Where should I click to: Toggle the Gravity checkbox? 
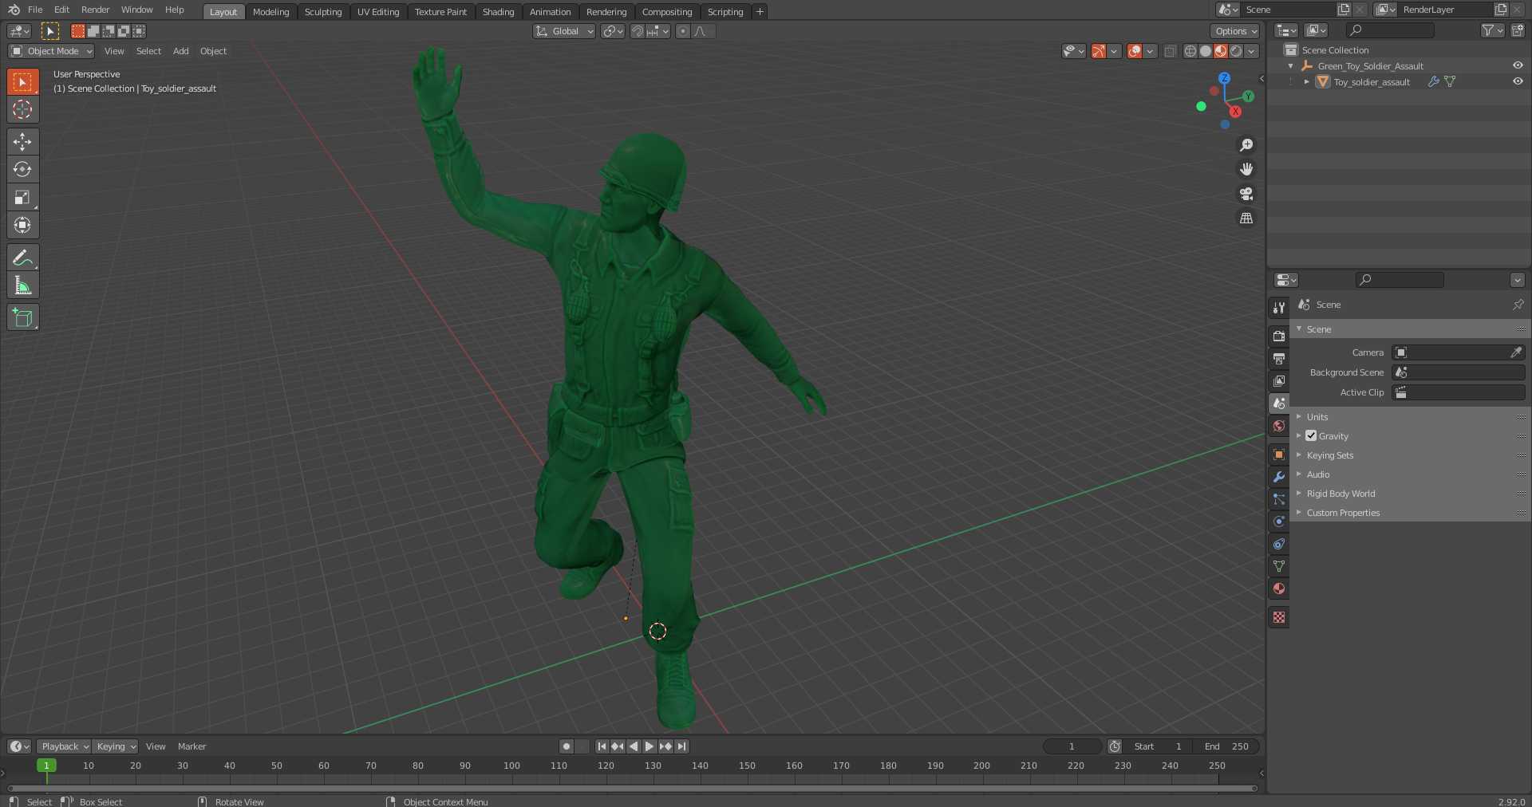pos(1311,436)
